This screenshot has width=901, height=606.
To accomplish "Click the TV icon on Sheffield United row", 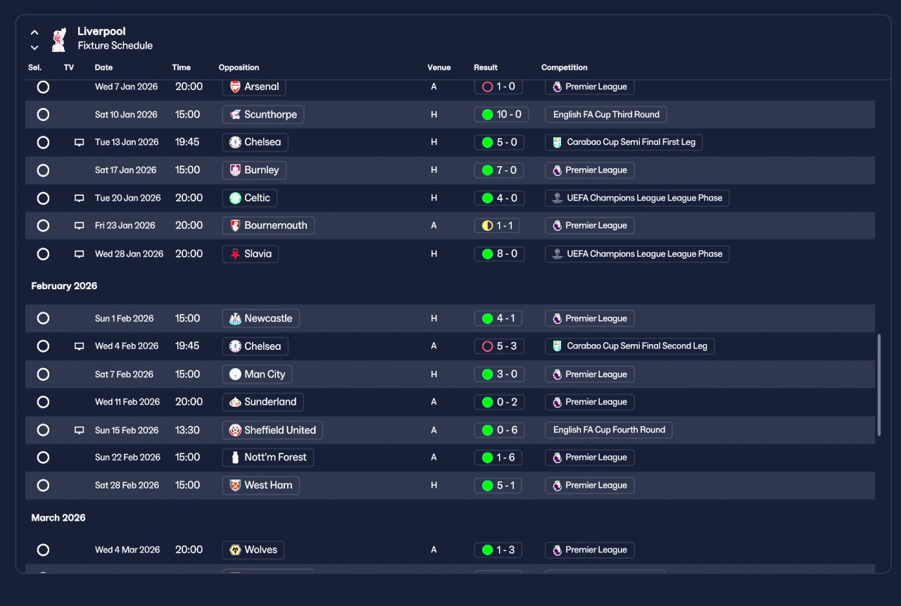I will (x=80, y=430).
